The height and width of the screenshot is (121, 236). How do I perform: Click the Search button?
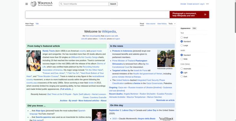[113, 4]
